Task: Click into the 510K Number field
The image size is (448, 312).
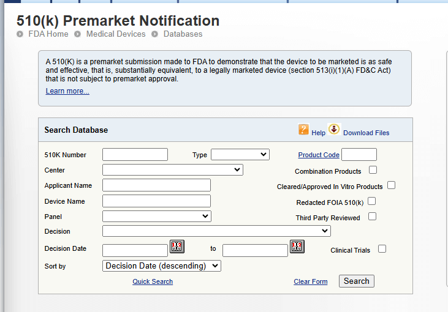Action: tap(135, 155)
